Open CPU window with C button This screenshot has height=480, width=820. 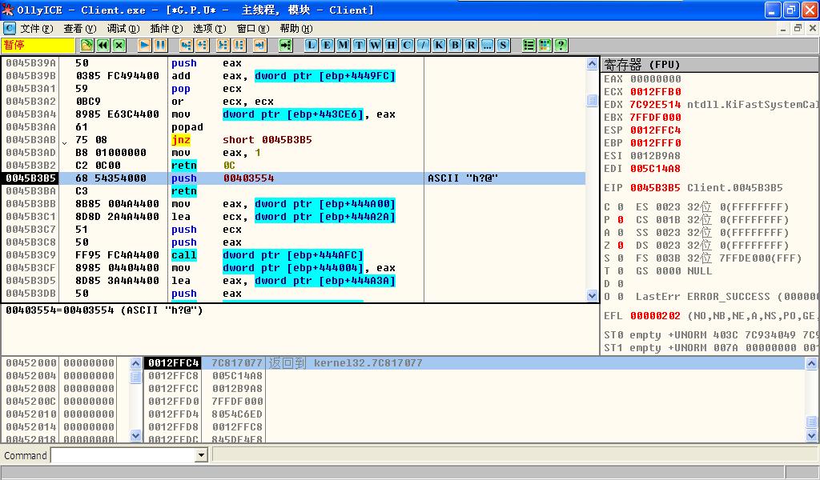[407, 46]
